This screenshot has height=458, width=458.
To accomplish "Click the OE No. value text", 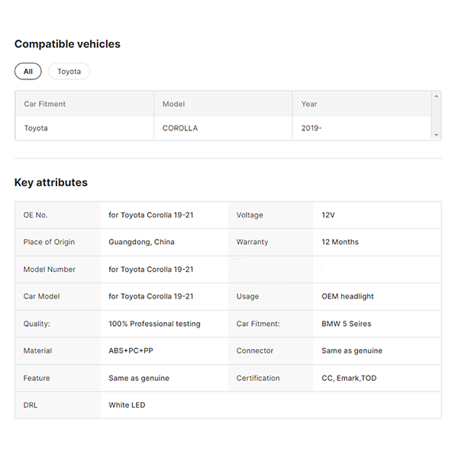I will tap(151, 215).
